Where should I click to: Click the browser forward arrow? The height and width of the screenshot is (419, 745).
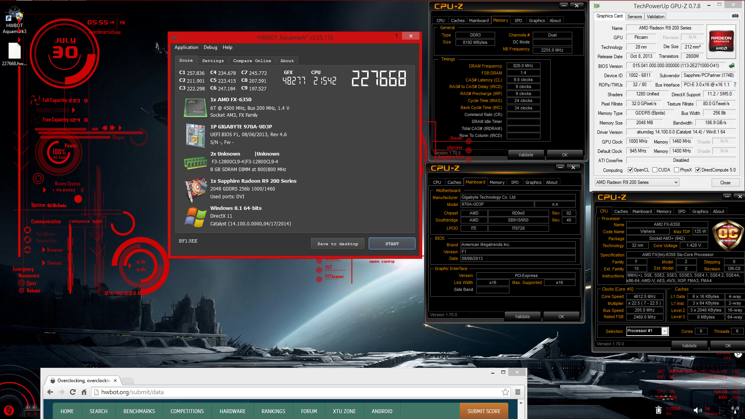tap(61, 392)
